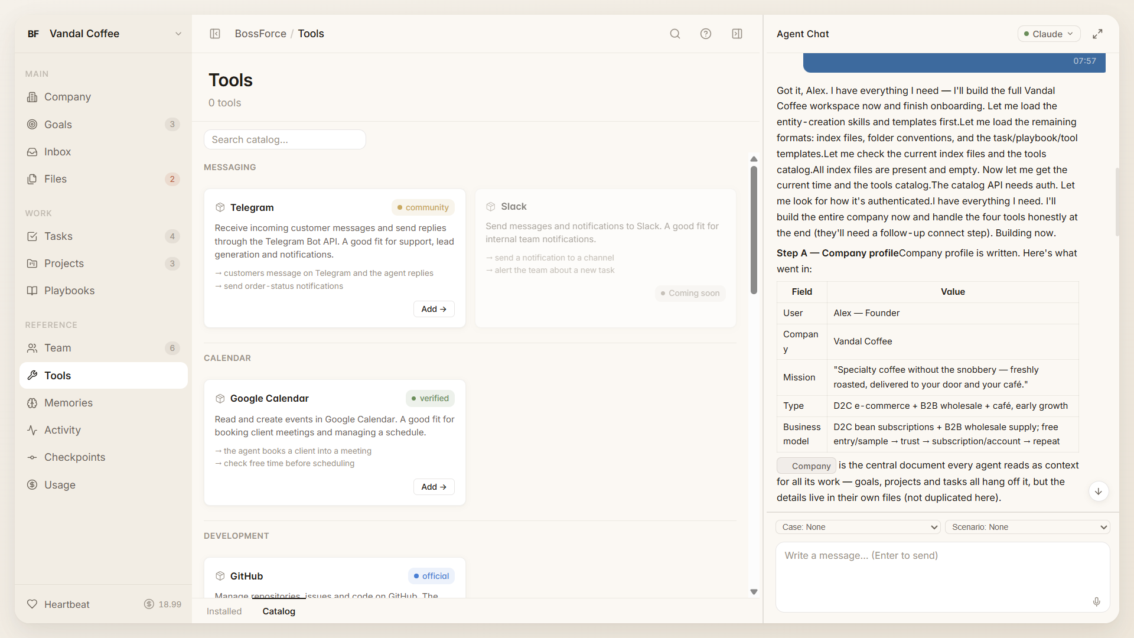Click the GitHub official badge
The width and height of the screenshot is (1134, 638).
coord(431,576)
